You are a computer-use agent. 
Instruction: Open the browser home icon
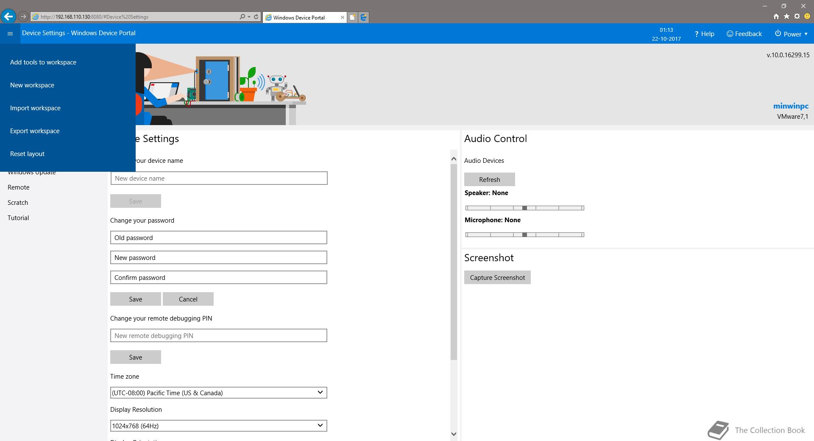[776, 17]
